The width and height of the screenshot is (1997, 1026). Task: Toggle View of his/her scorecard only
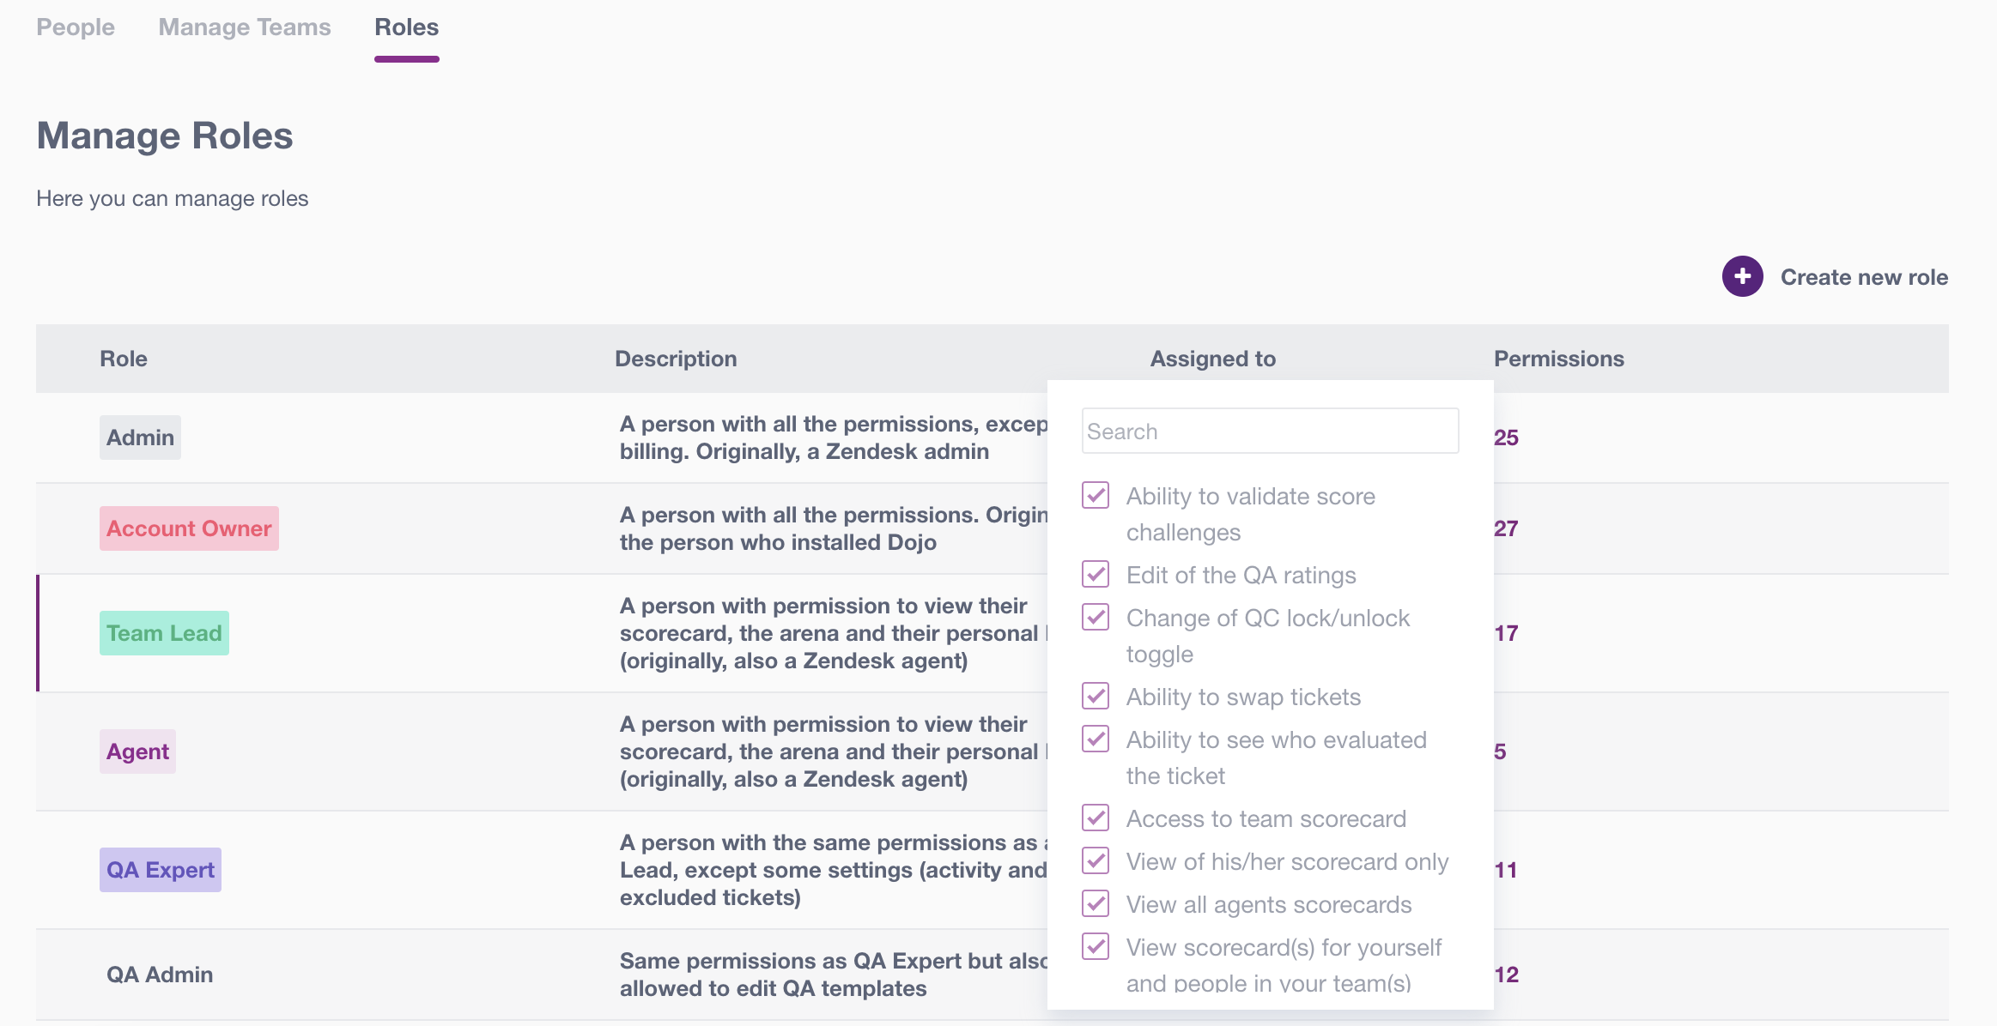click(1096, 860)
